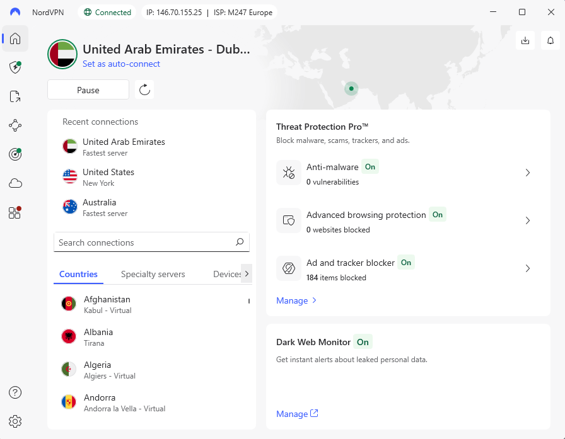Open the Countries tab
This screenshot has height=439, width=565.
[x=78, y=274]
